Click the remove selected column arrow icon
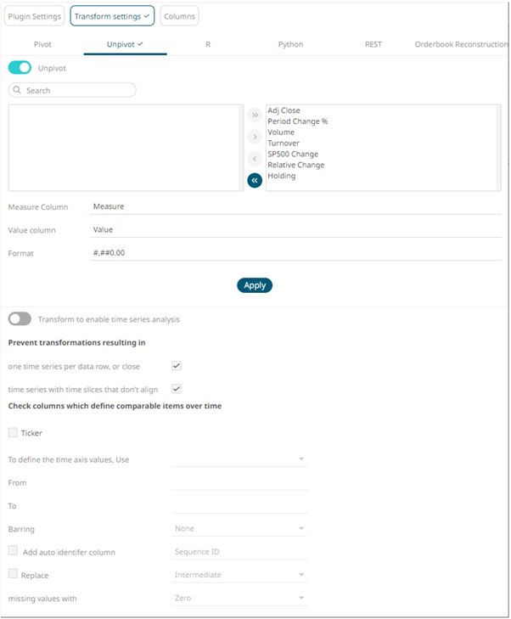The height and width of the screenshot is (619, 511). pyautogui.click(x=255, y=158)
